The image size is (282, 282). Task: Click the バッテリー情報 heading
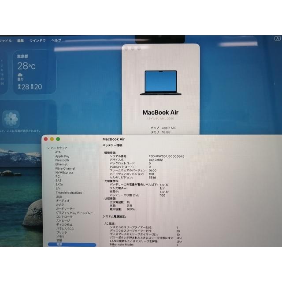tap(113, 145)
